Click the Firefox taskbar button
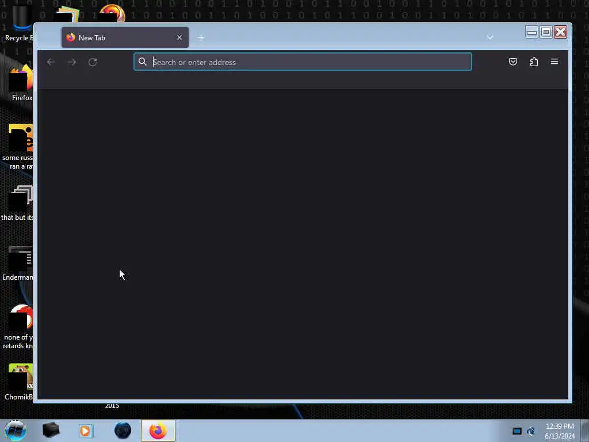The width and height of the screenshot is (589, 442). click(x=158, y=430)
